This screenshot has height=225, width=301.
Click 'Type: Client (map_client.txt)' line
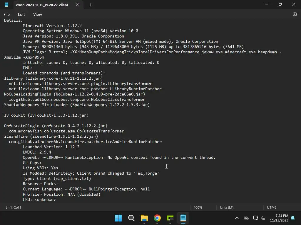click(x=57, y=178)
